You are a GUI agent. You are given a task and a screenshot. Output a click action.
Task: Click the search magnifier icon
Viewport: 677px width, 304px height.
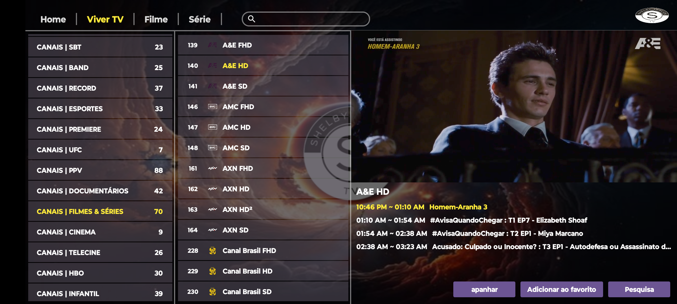point(251,19)
